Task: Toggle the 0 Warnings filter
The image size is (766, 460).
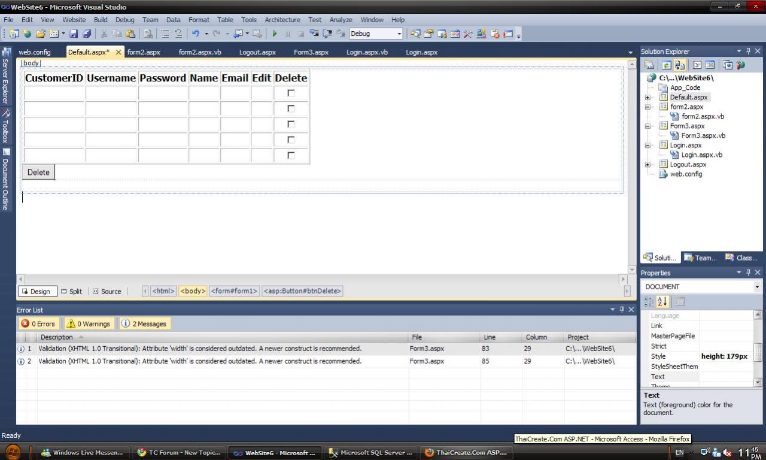Action: pos(89,323)
